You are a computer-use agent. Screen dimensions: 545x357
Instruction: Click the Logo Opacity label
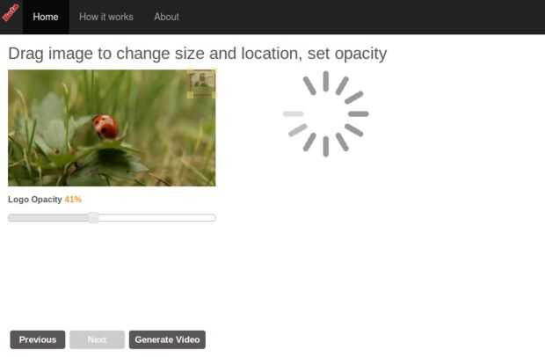click(x=35, y=200)
